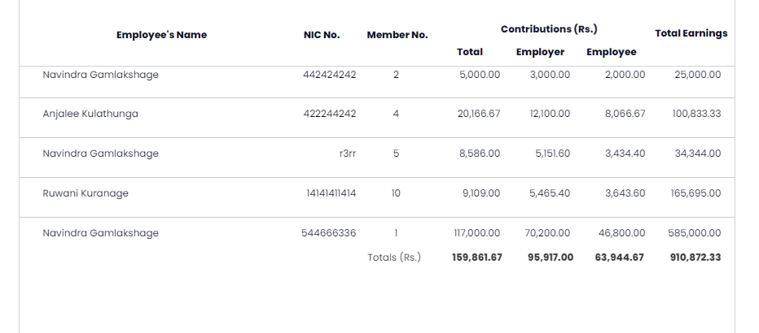Select the Ruwani Kuranage name cell
This screenshot has width=759, height=333.
point(86,193)
